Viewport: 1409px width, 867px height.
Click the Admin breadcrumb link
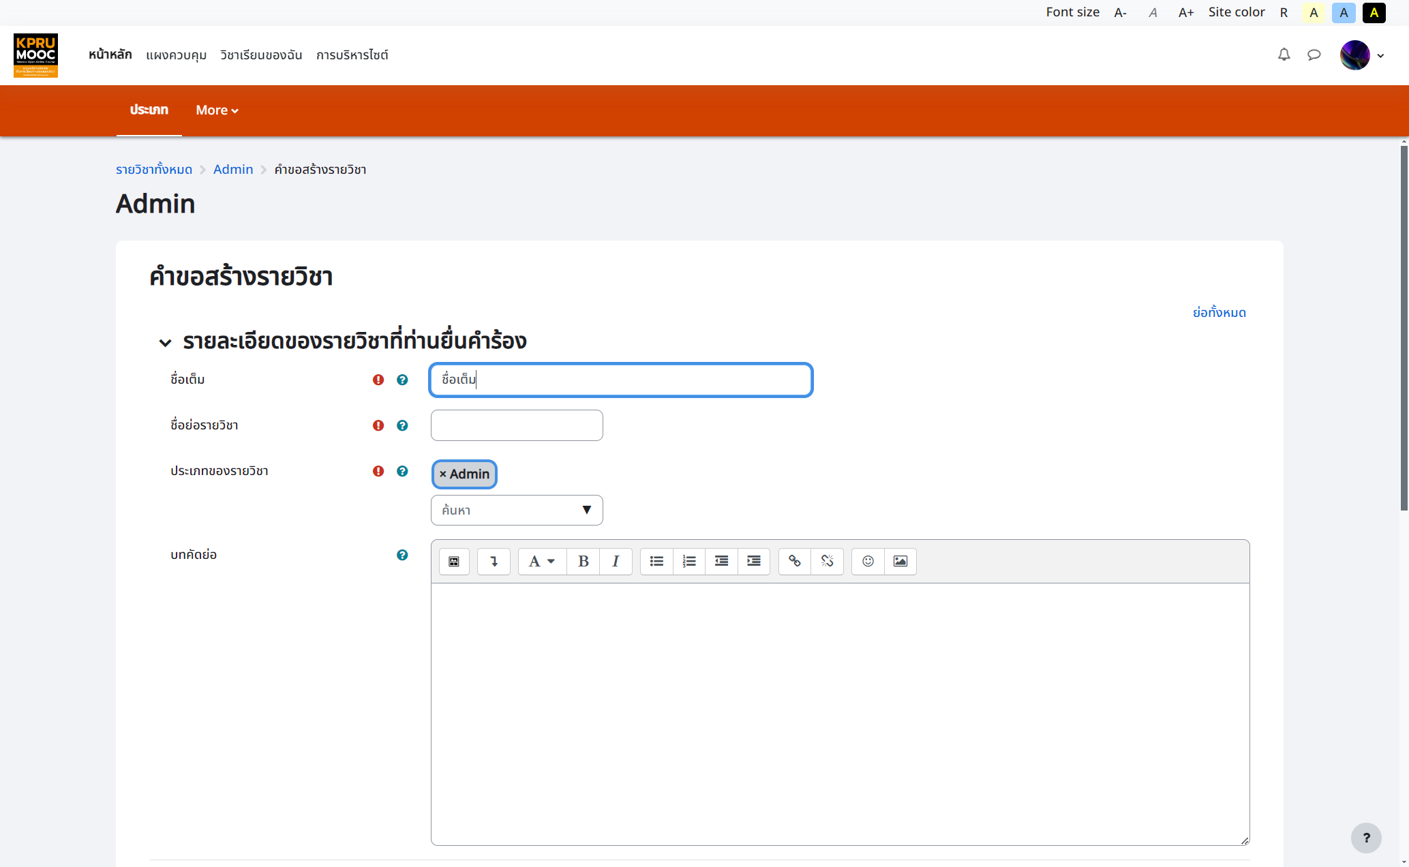[x=233, y=169]
